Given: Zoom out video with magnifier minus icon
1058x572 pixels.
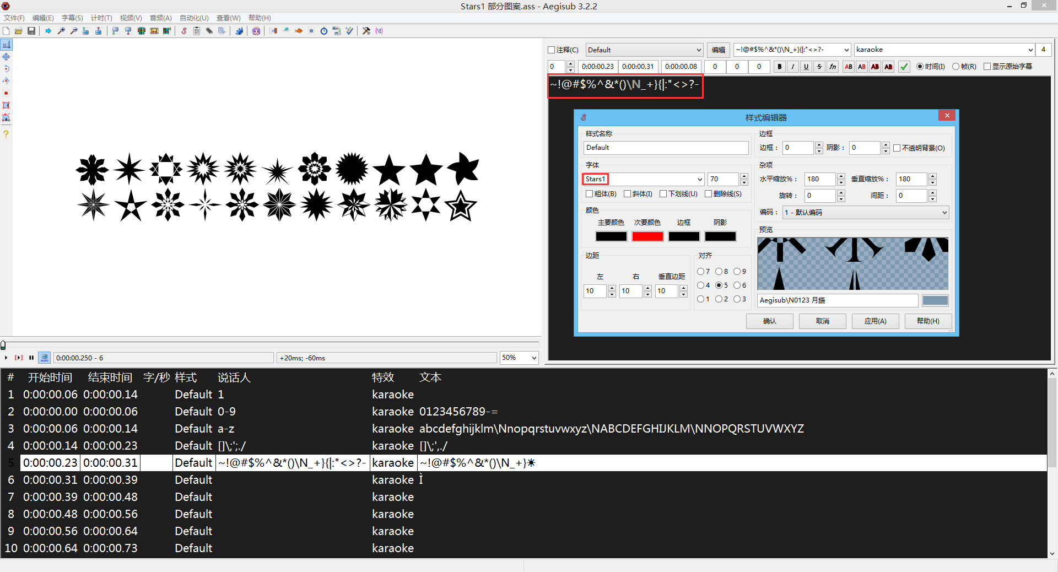Looking at the screenshot, I should point(74,31).
